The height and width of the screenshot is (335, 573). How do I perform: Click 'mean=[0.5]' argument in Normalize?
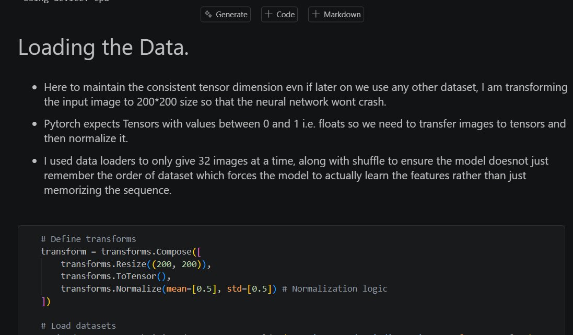tap(192, 288)
